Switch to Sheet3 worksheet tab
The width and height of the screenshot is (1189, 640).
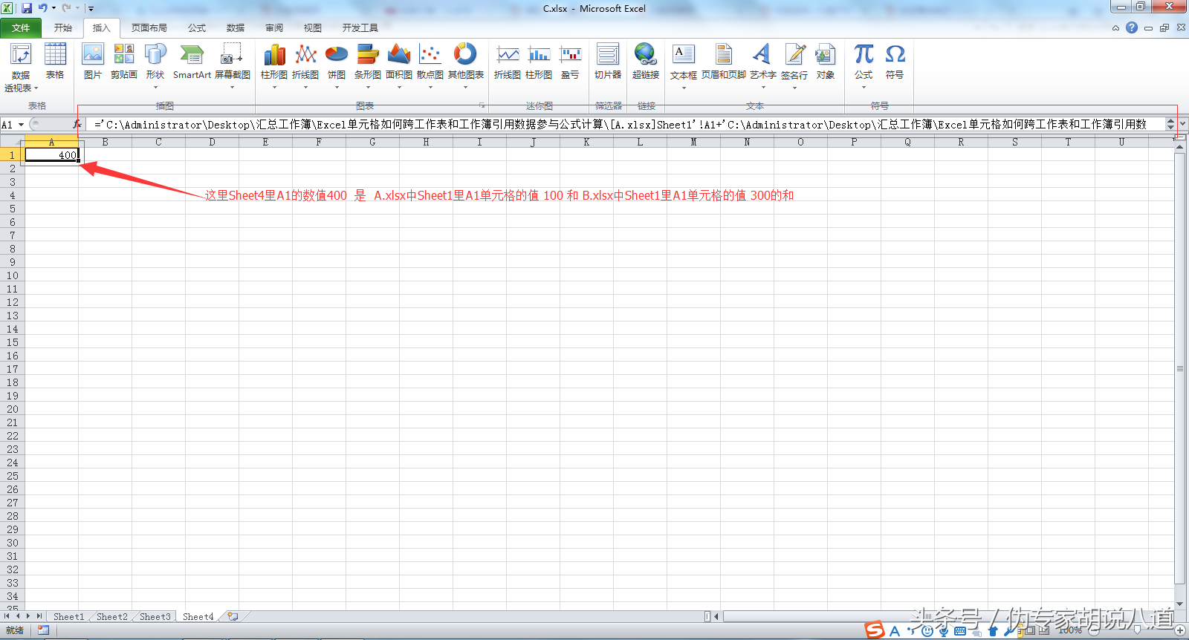[x=155, y=616]
